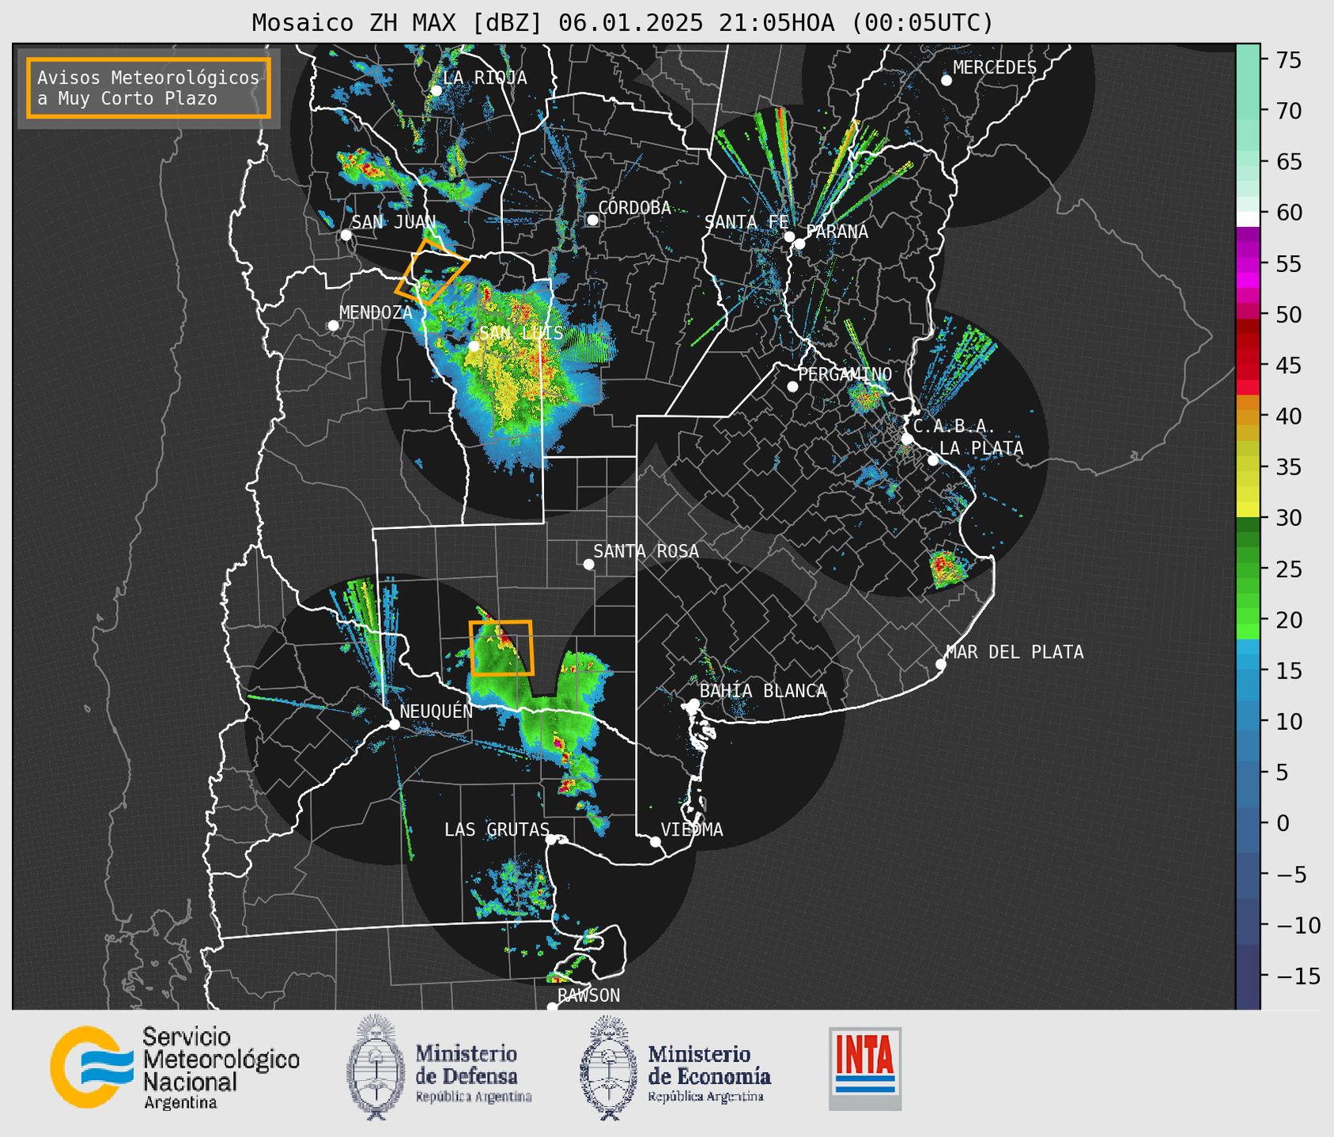Click the Pergamino city marker

click(x=792, y=387)
